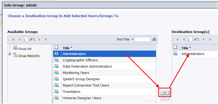Click the Monitoring Users group icon
This screenshot has width=218, height=104.
(x=56, y=73)
